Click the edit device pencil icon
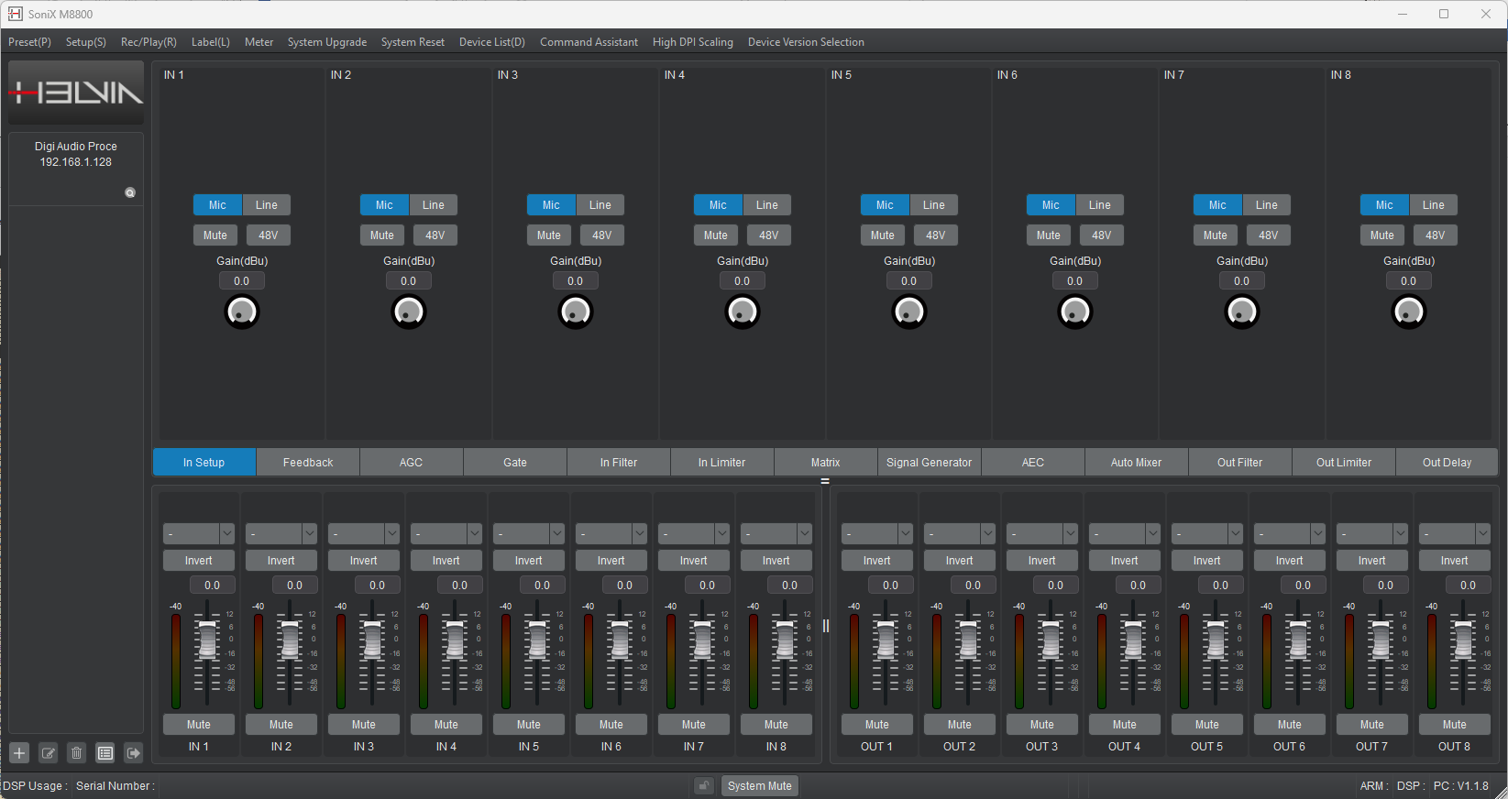 point(49,753)
